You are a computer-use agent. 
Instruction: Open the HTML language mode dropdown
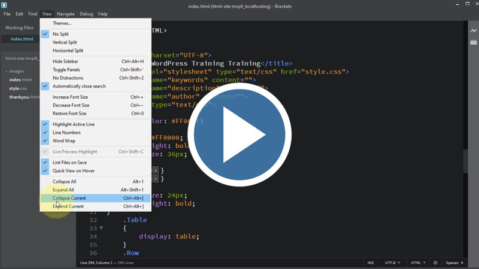418,263
